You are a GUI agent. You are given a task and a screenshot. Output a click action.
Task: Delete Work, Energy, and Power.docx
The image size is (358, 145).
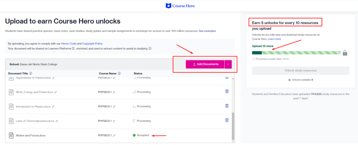click(227, 91)
